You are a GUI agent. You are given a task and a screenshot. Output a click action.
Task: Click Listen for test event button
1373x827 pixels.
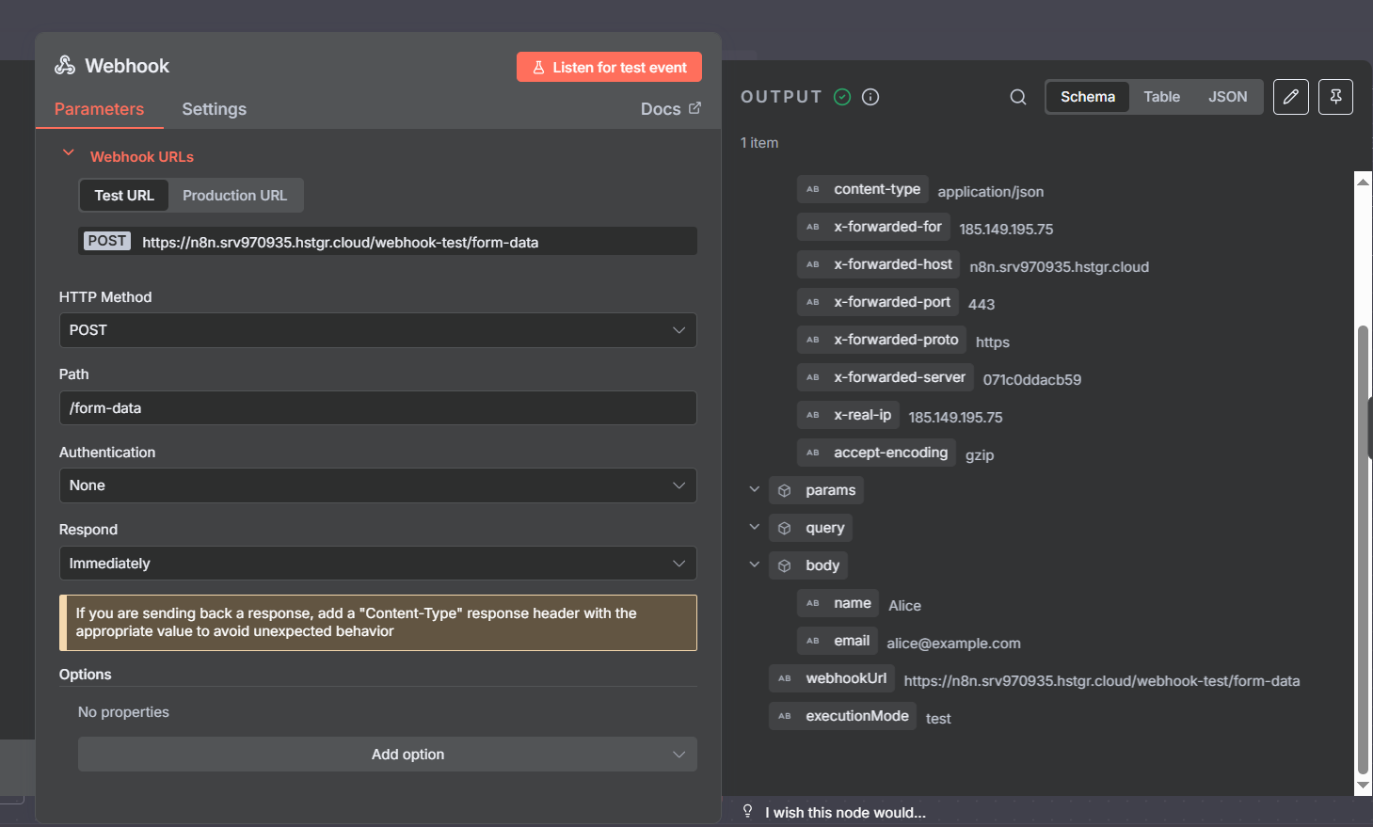pyautogui.click(x=609, y=68)
